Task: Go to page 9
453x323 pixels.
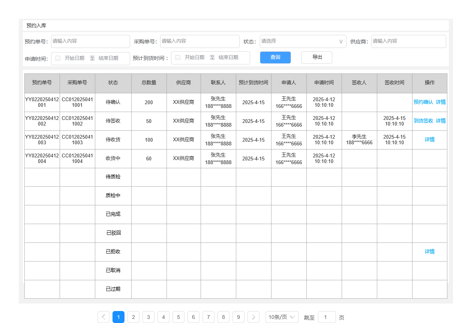Action: click(238, 317)
